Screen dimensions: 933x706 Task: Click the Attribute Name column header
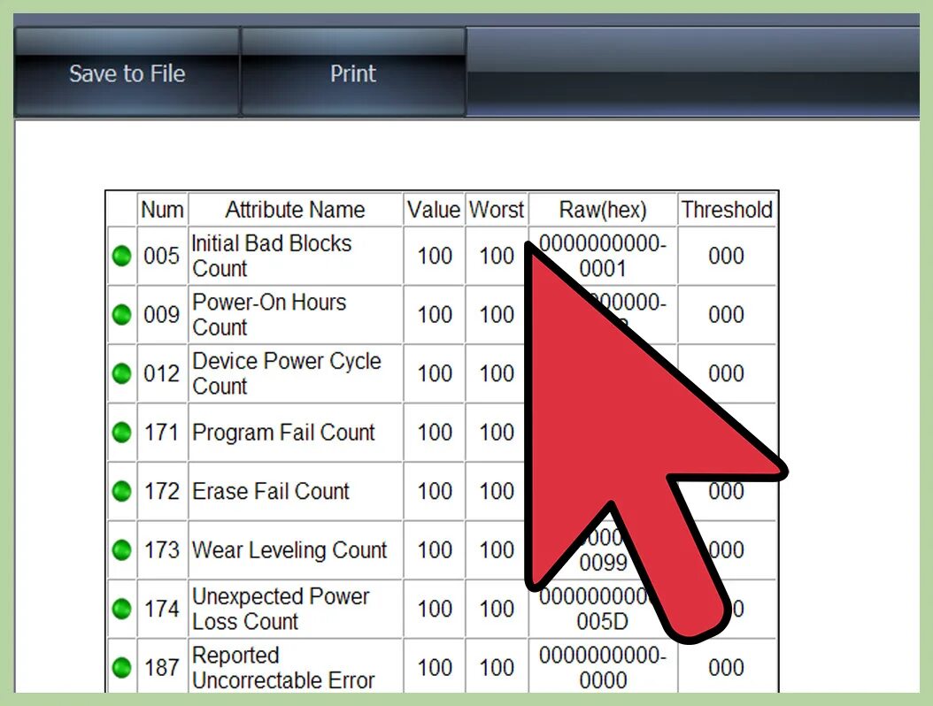(x=294, y=210)
